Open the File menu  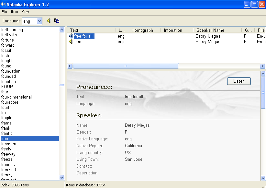coord(4,12)
